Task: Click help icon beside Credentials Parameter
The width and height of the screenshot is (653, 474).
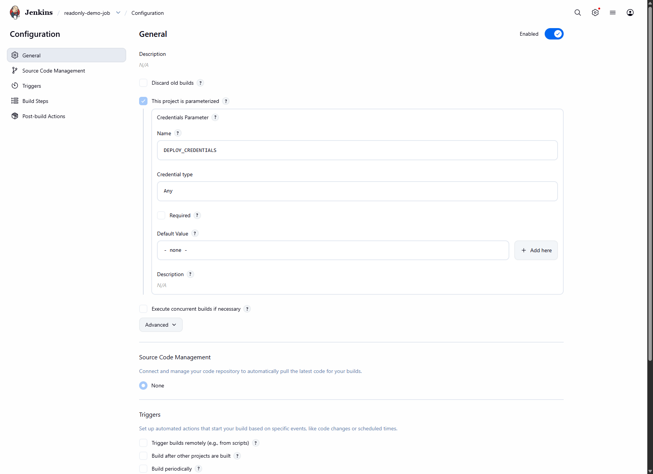Action: click(216, 117)
